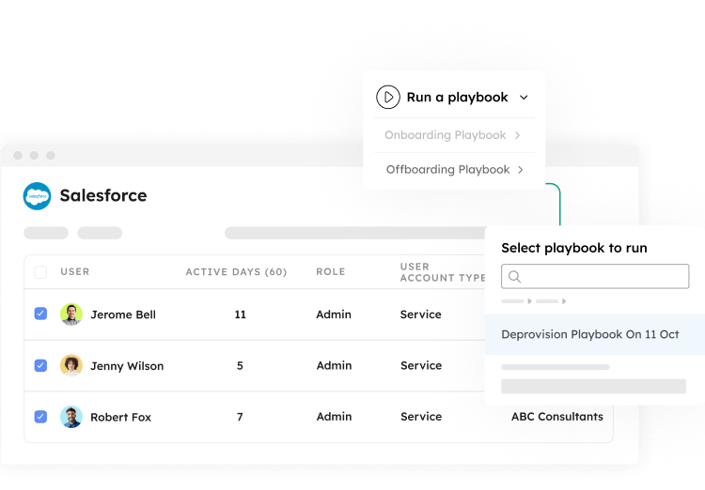Click the Admin role in Jerome Bell's row
Screen dimensions: 705x490
(334, 314)
